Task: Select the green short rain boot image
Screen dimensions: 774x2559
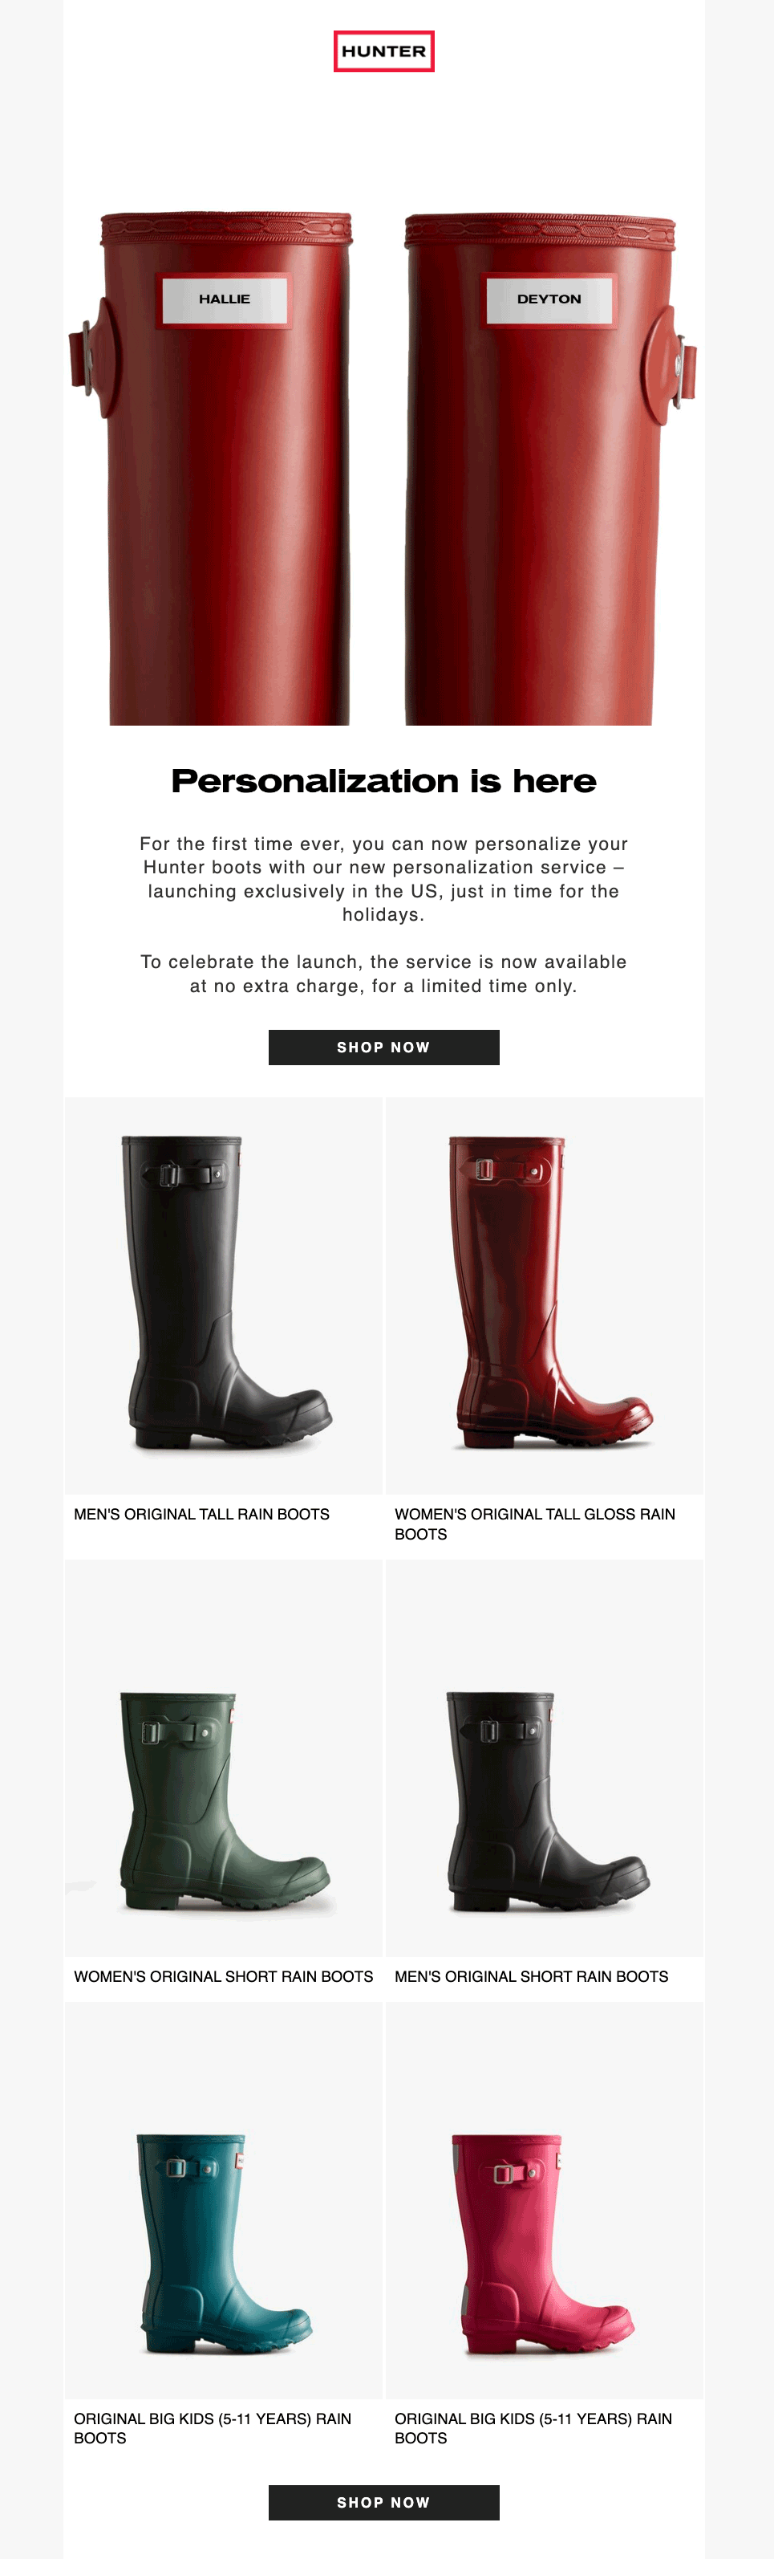Action: 225,1757
